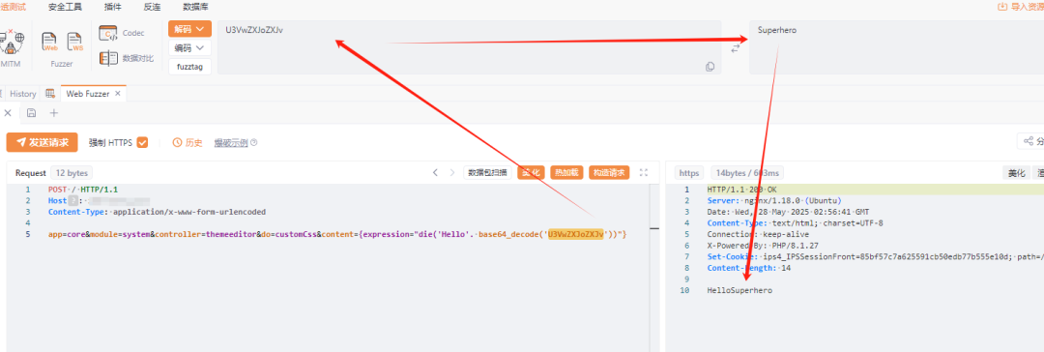Click the https response tag
Screen dimensions: 1044x352
pos(689,173)
